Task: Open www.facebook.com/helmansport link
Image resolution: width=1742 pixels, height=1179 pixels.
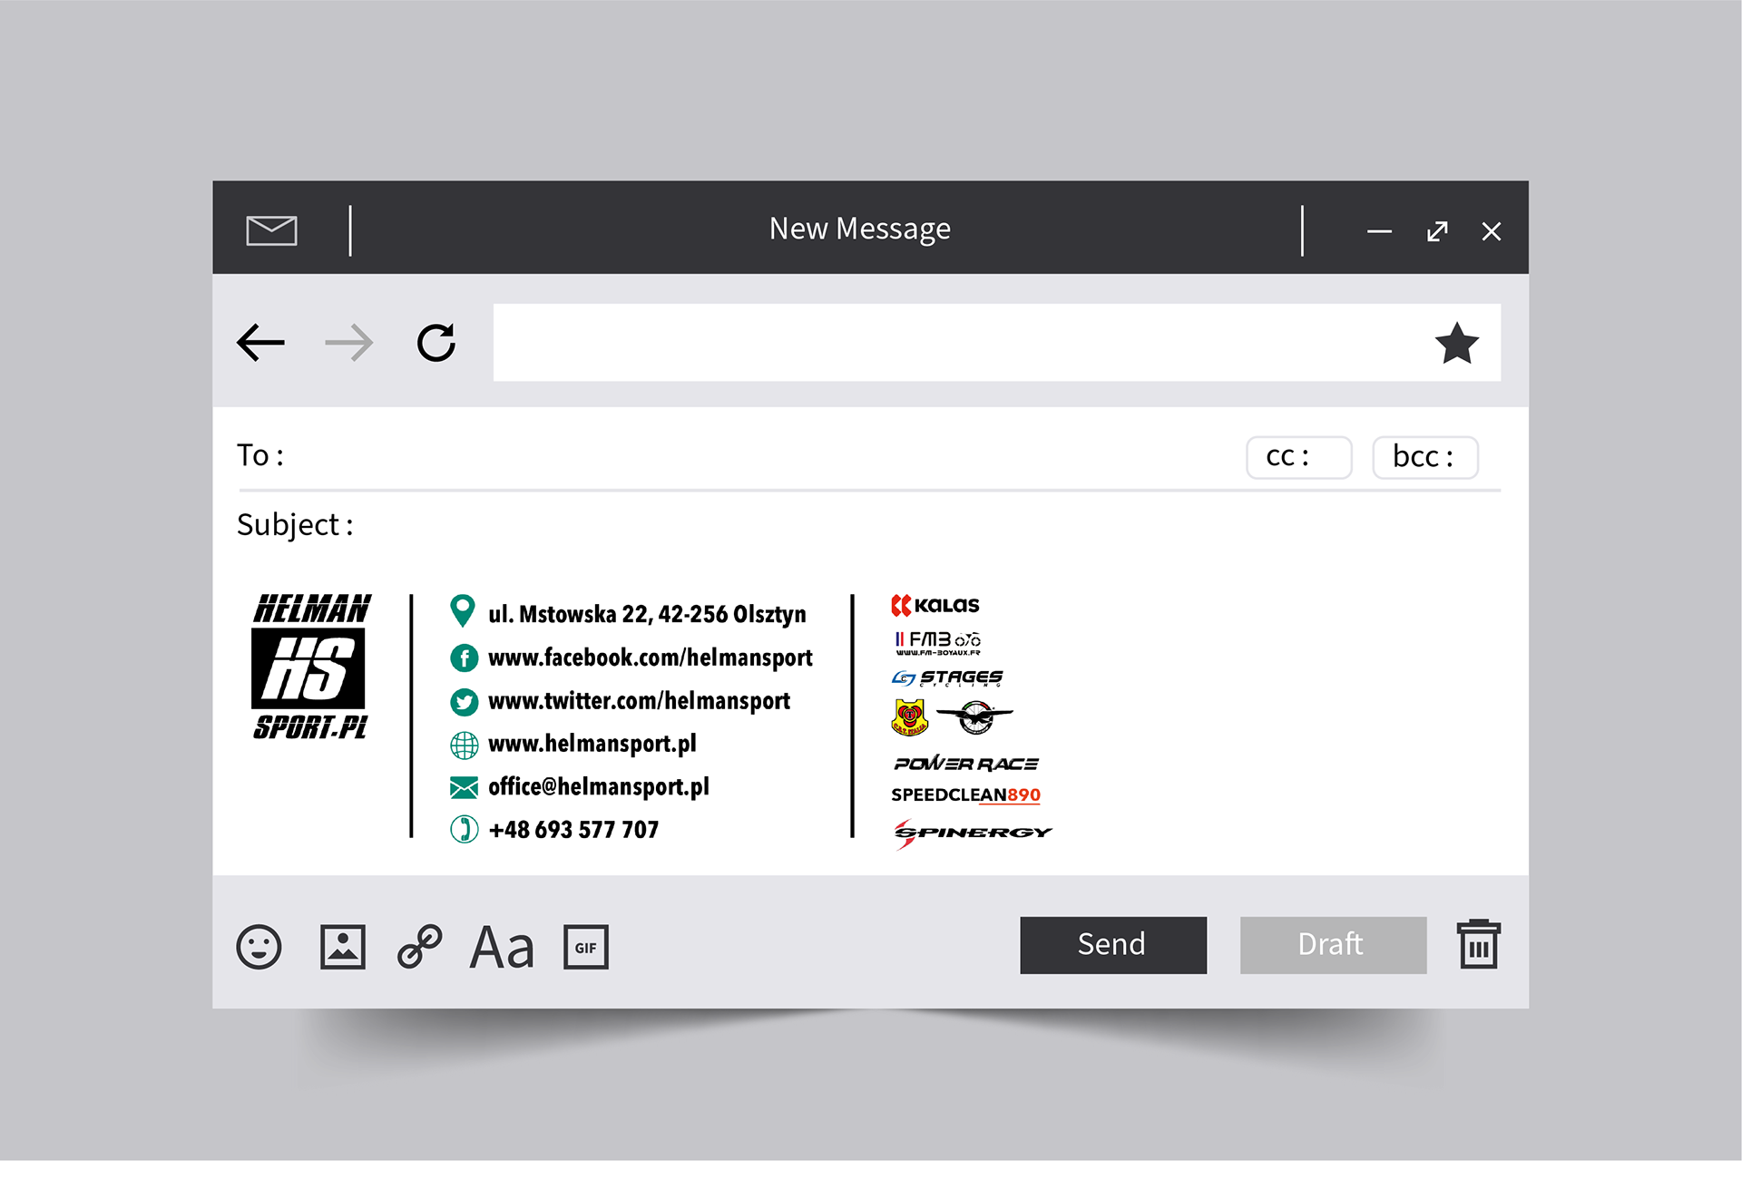Action: [x=650, y=658]
